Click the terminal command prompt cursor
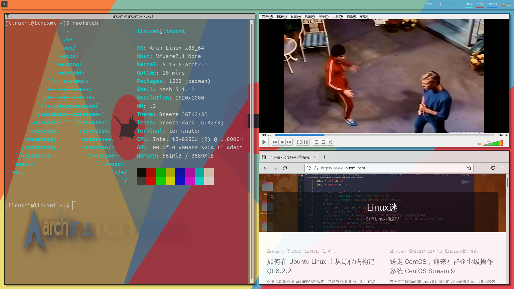Image resolution: width=514 pixels, height=289 pixels. (x=74, y=206)
